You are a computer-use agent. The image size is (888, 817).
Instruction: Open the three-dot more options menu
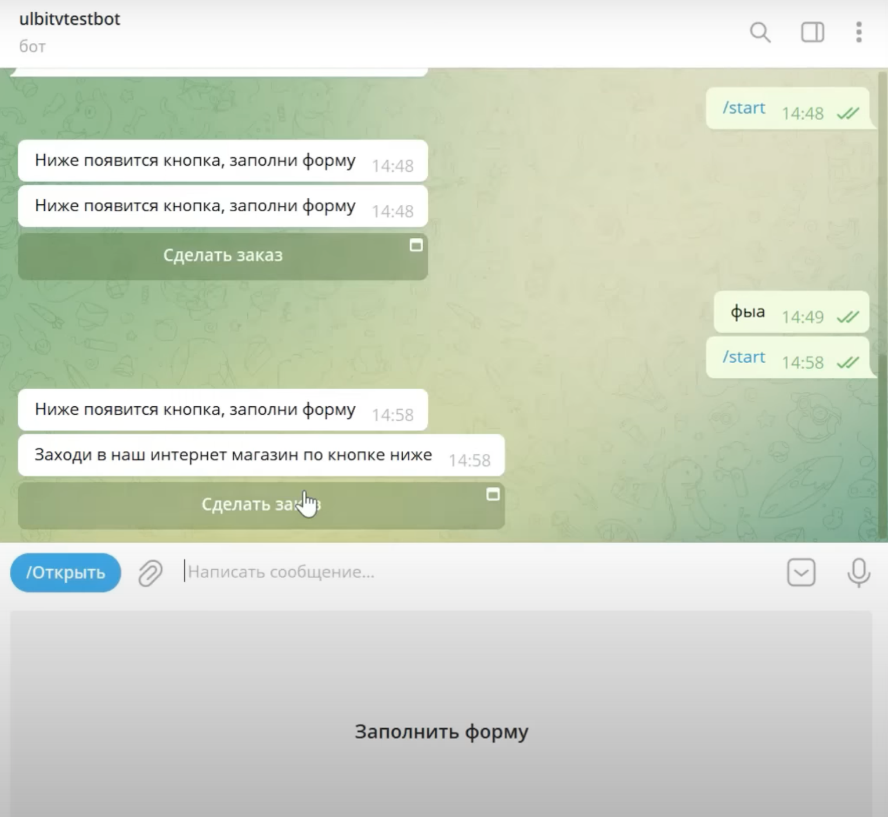859,32
